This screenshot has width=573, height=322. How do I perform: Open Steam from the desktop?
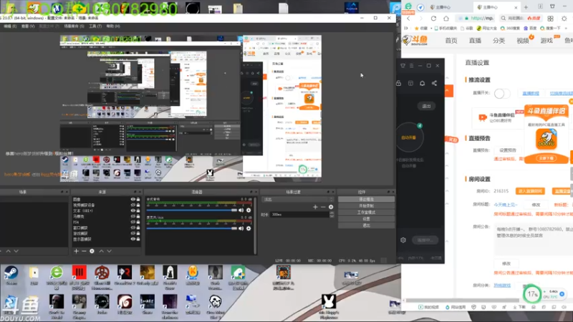coord(11,275)
